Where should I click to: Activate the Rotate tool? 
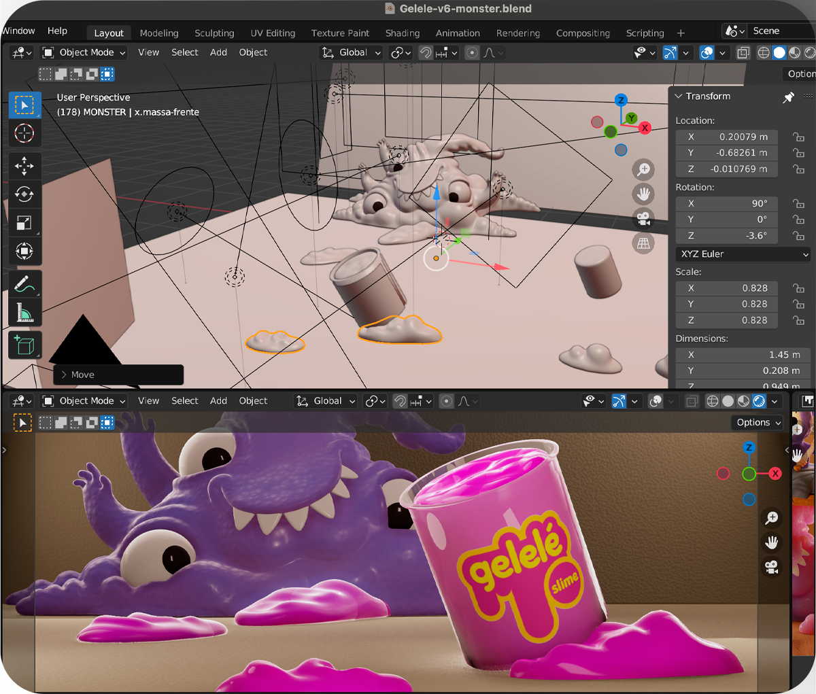[24, 194]
